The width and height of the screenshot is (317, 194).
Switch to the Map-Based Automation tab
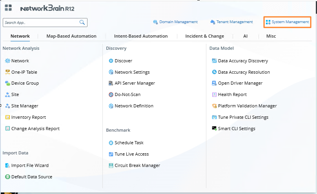(x=71, y=36)
